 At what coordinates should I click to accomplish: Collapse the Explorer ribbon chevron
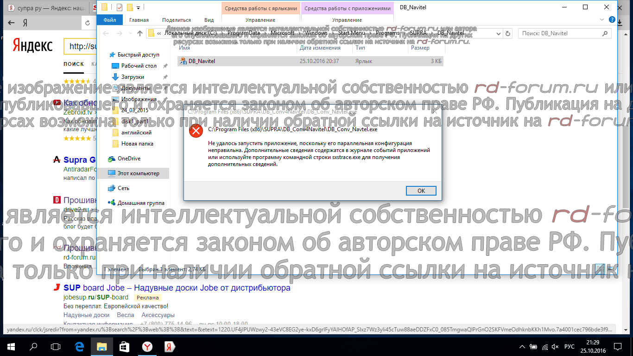tap(603, 20)
